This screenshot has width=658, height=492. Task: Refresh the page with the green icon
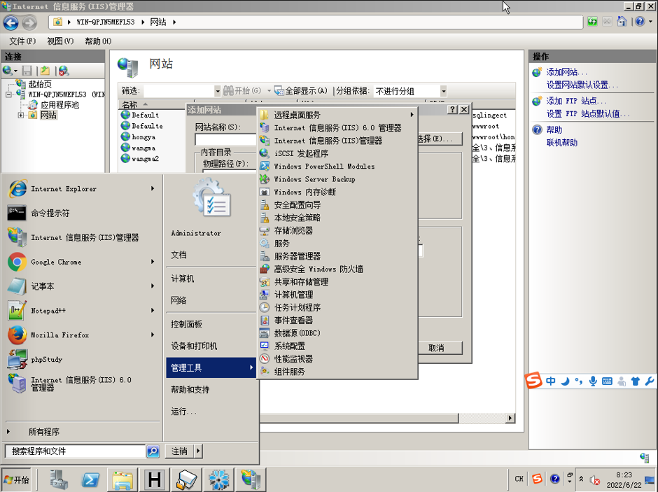point(592,22)
